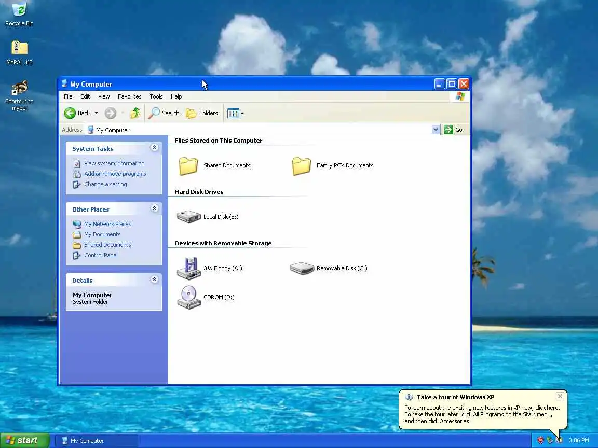Select the Removable Disk (C:) icon
Viewport: 598px width, 448px height.
[x=302, y=268]
